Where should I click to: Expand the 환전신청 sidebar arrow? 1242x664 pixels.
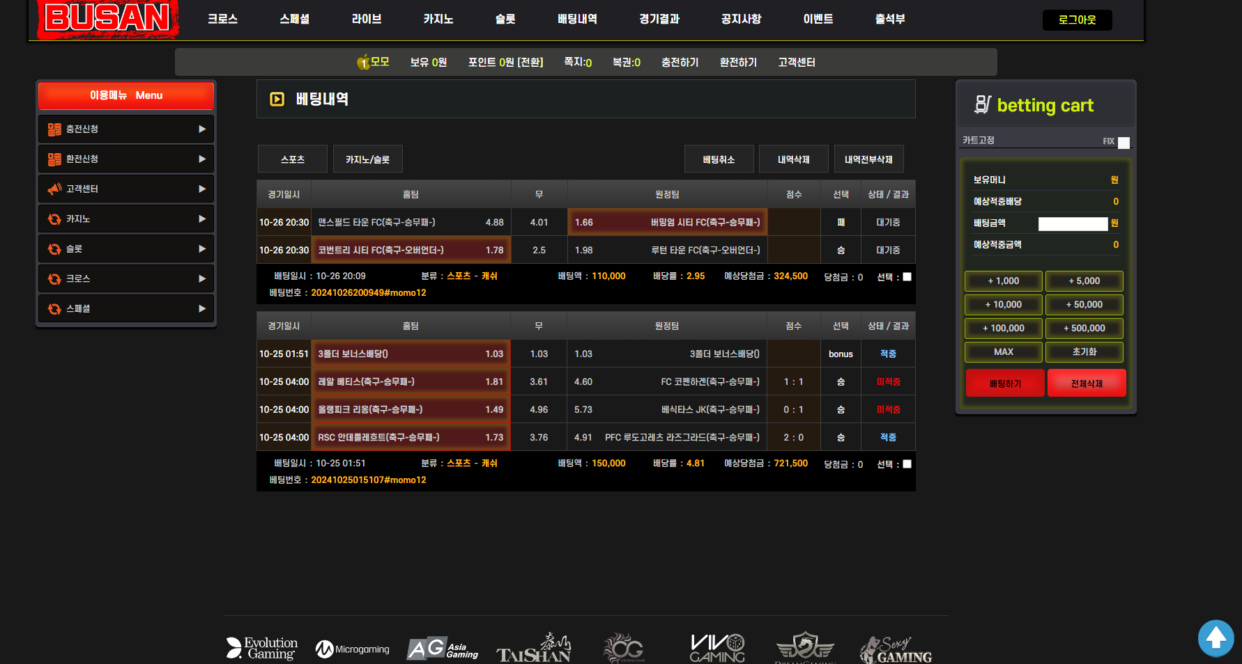[x=202, y=159]
